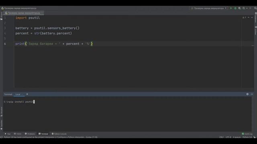Click the print statement on line 6
Image resolution: width=257 pixels, height=144 pixels.
pyautogui.click(x=54, y=44)
